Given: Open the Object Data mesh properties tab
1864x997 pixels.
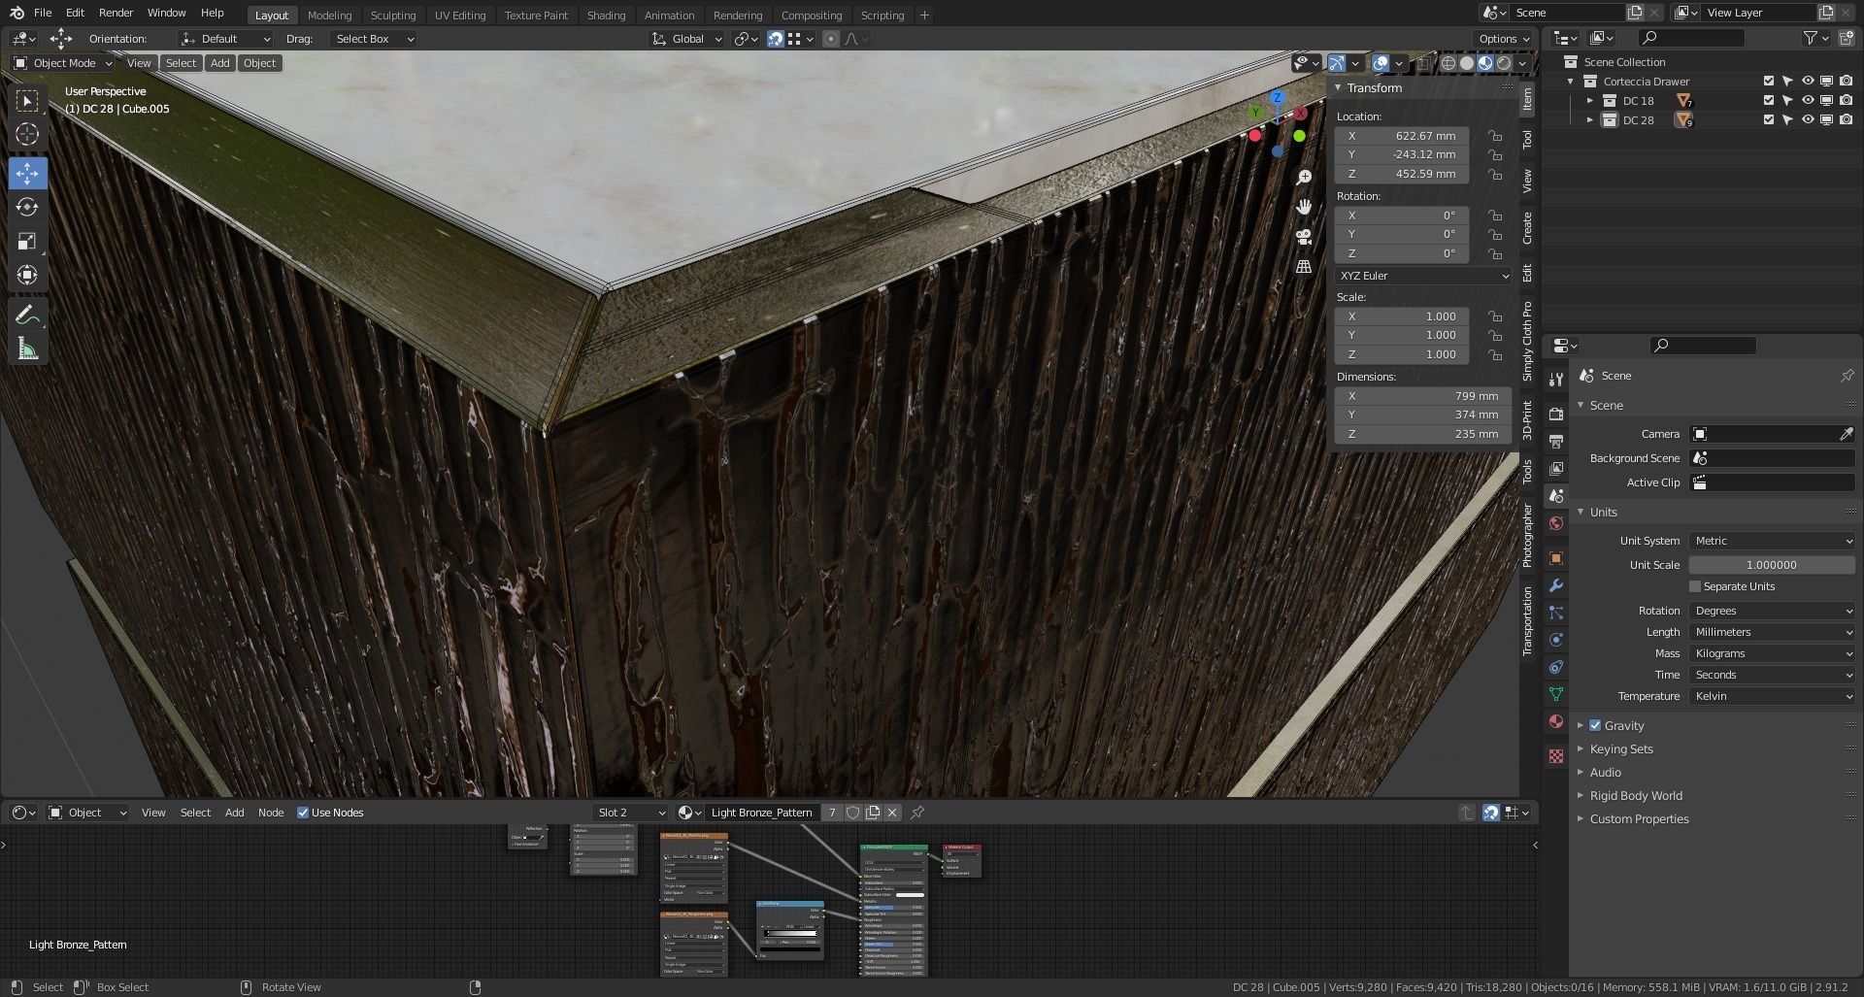Looking at the screenshot, I should coord(1556,694).
